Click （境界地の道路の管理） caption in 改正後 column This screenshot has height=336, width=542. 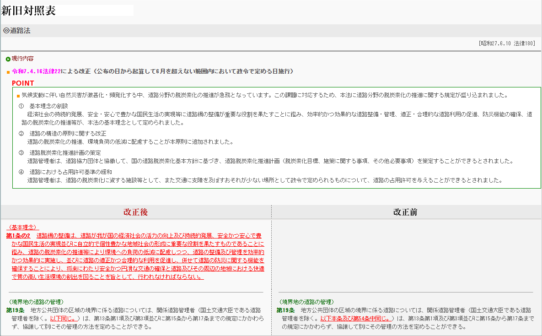36,302
